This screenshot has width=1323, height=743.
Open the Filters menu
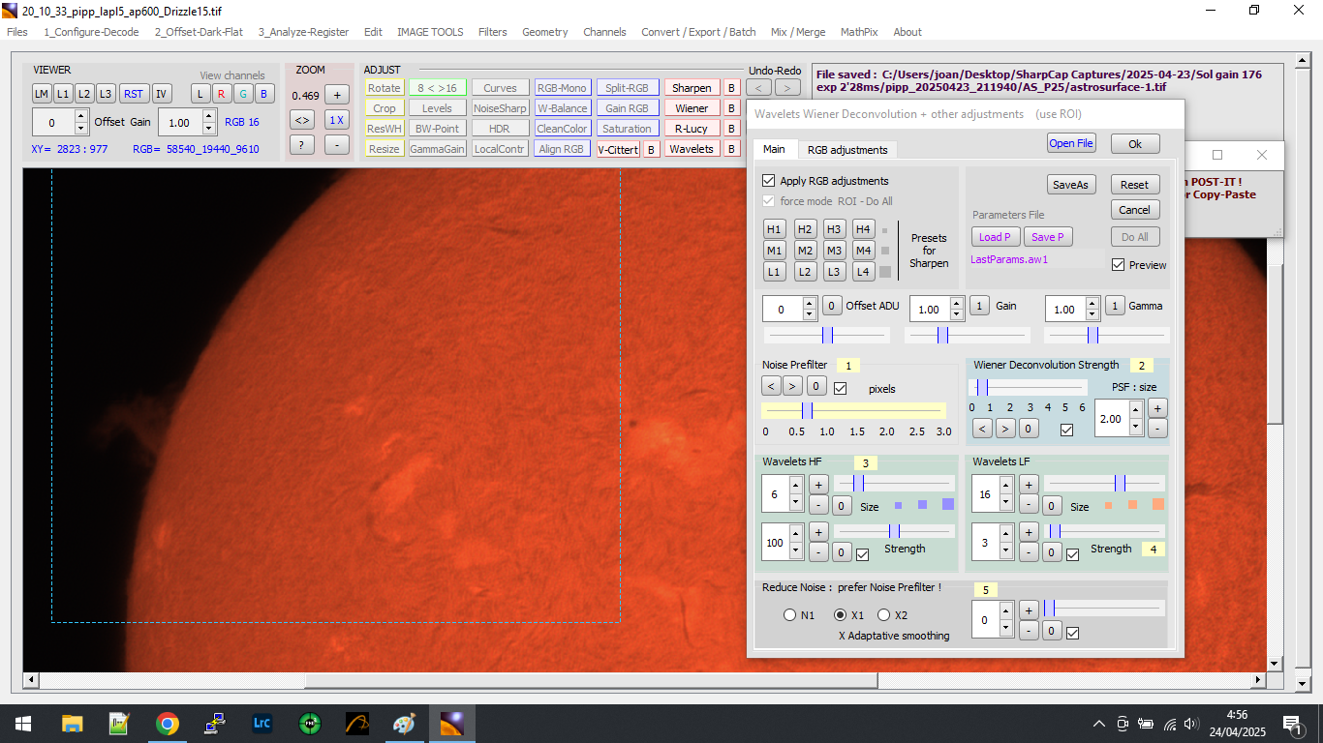(492, 32)
